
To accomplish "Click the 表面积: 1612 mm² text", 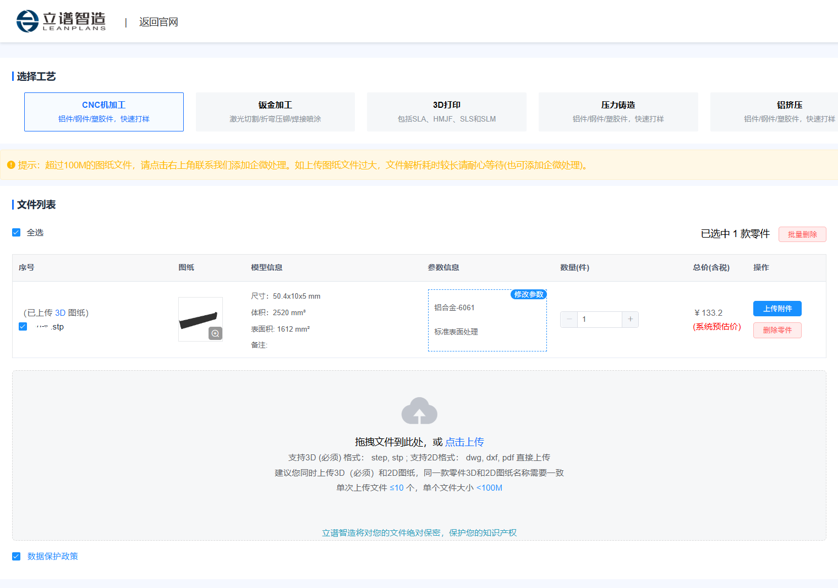I will pyautogui.click(x=281, y=329).
